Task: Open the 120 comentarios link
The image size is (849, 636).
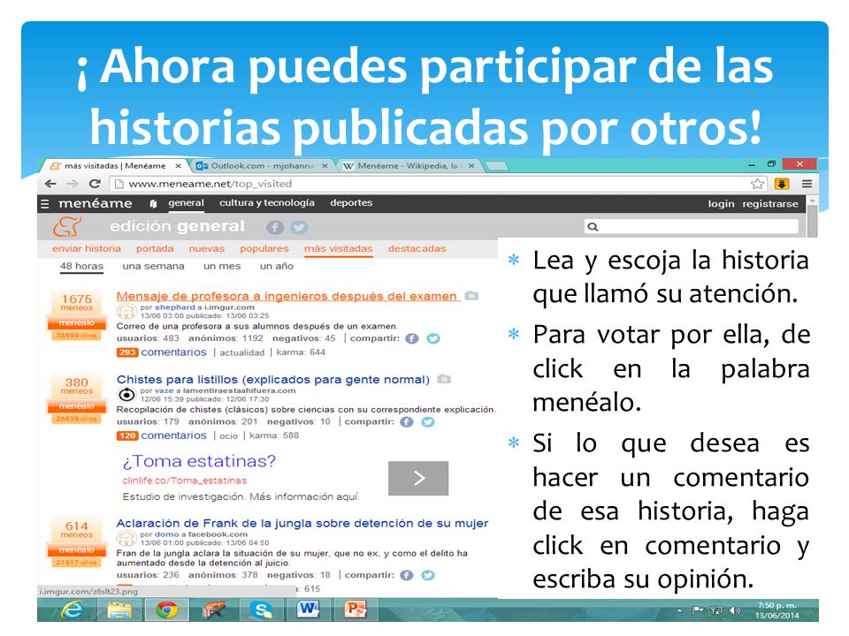Action: click(x=161, y=435)
